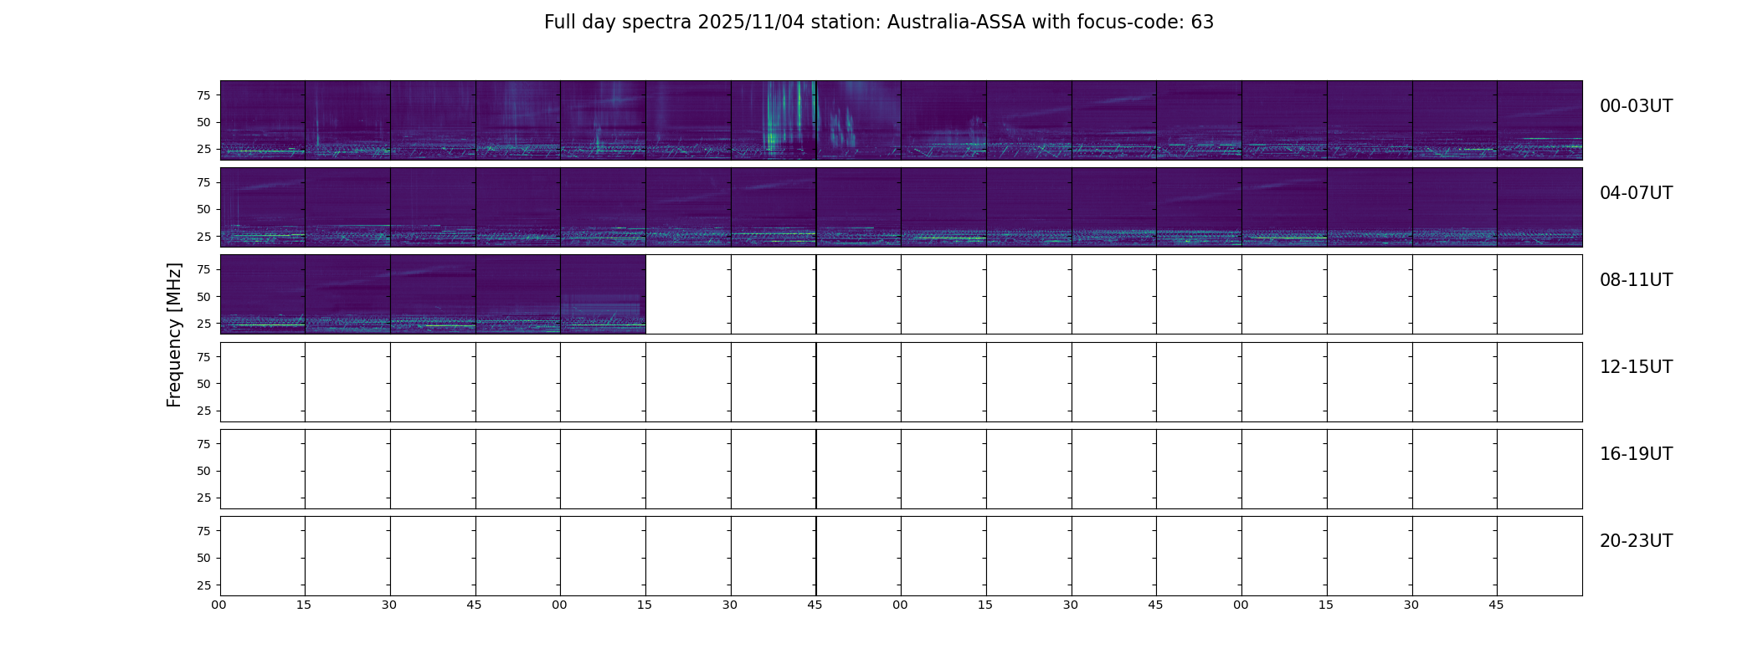Click the 50 tick label on the 16-19UT row
This screenshot has height=669, width=1758.
click(x=203, y=471)
